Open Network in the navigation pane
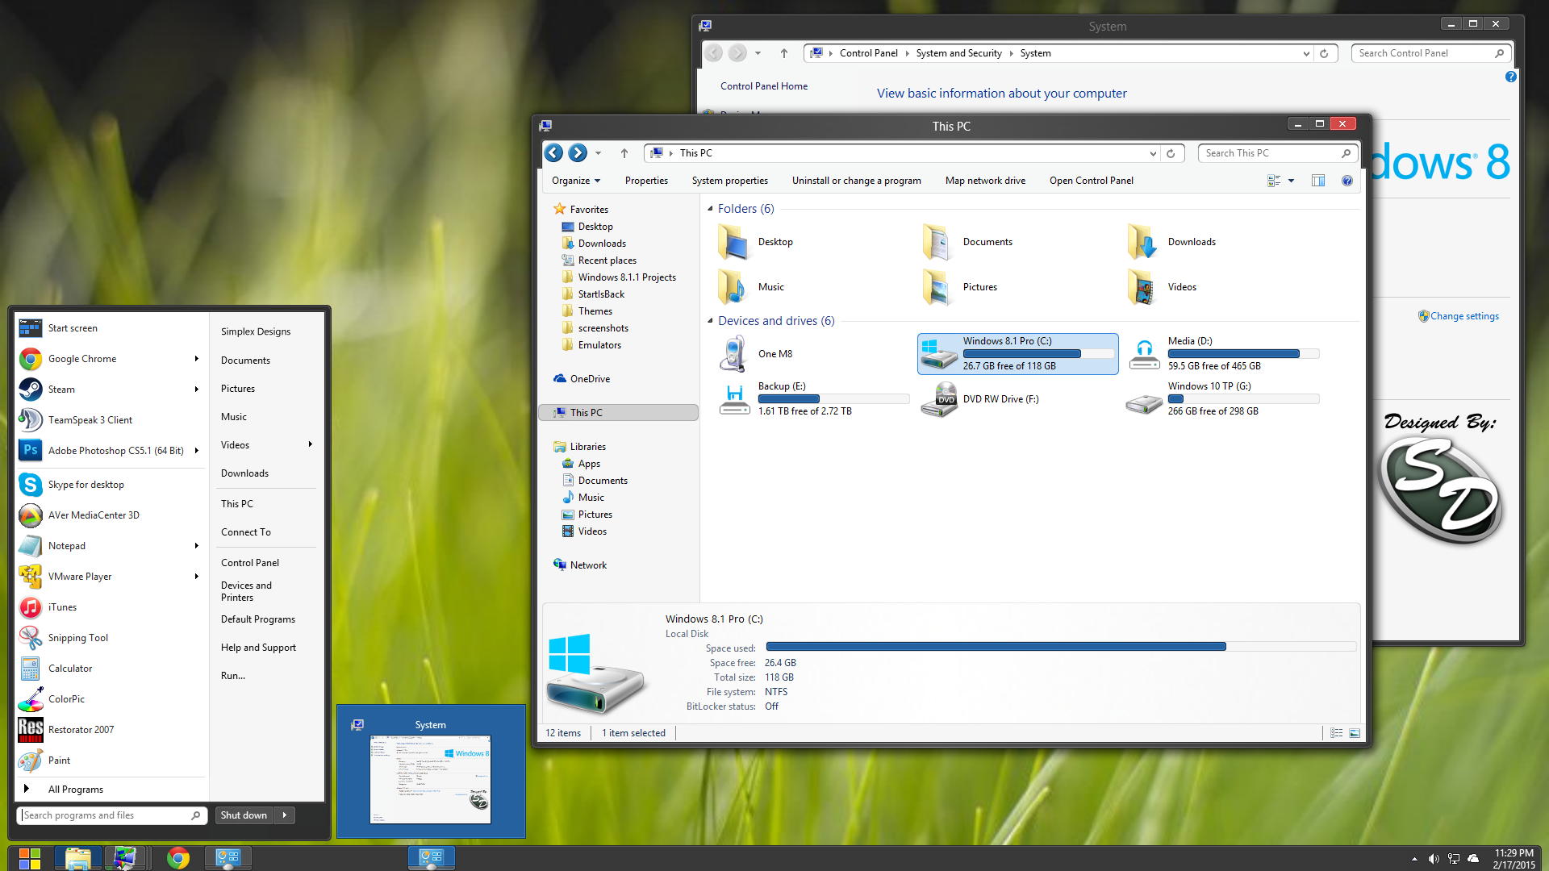The width and height of the screenshot is (1549, 871). click(x=587, y=565)
